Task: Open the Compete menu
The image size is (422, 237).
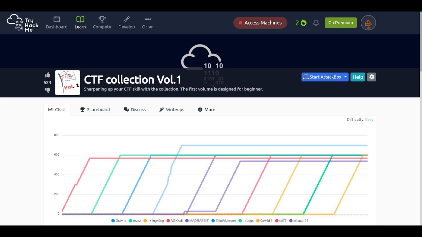Action: tap(102, 23)
